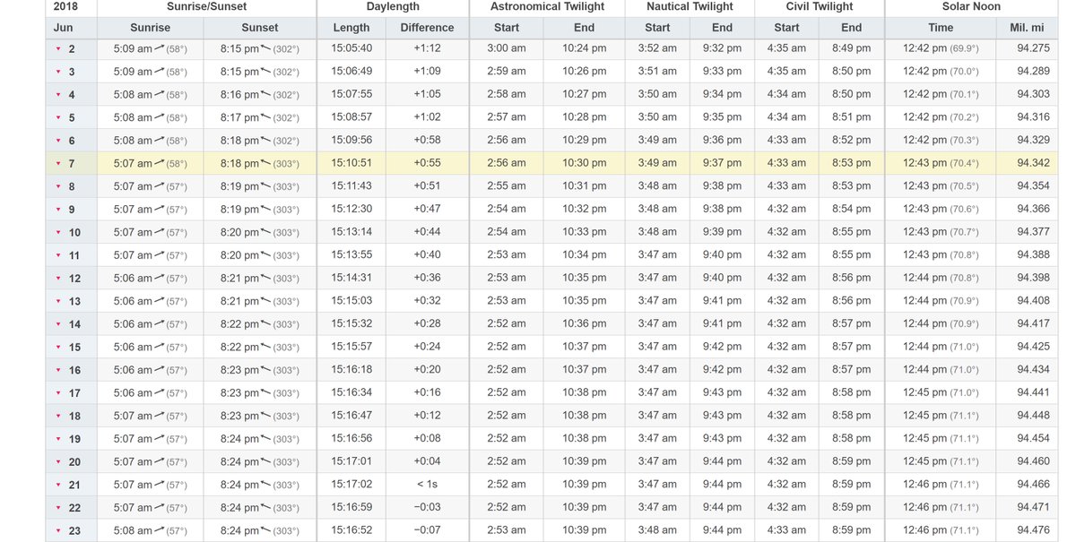Click sunrise direction arrow in June 2 row
Viewport: 1076px width, 542px height.
click(x=159, y=47)
